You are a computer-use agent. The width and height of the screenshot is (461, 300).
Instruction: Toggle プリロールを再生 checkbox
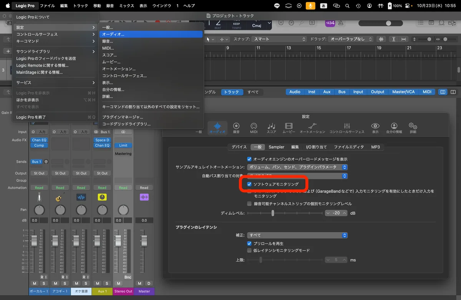(249, 243)
